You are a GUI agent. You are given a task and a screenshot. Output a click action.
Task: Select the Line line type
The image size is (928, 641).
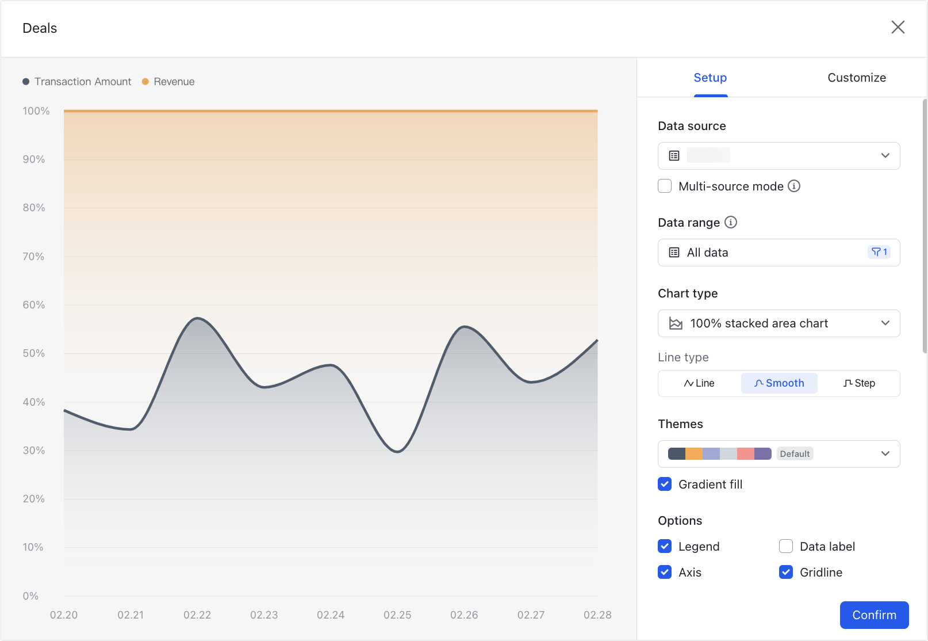pos(699,383)
